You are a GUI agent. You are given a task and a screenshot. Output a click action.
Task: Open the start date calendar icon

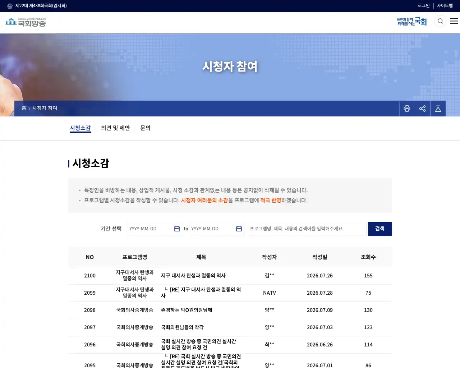pyautogui.click(x=177, y=229)
